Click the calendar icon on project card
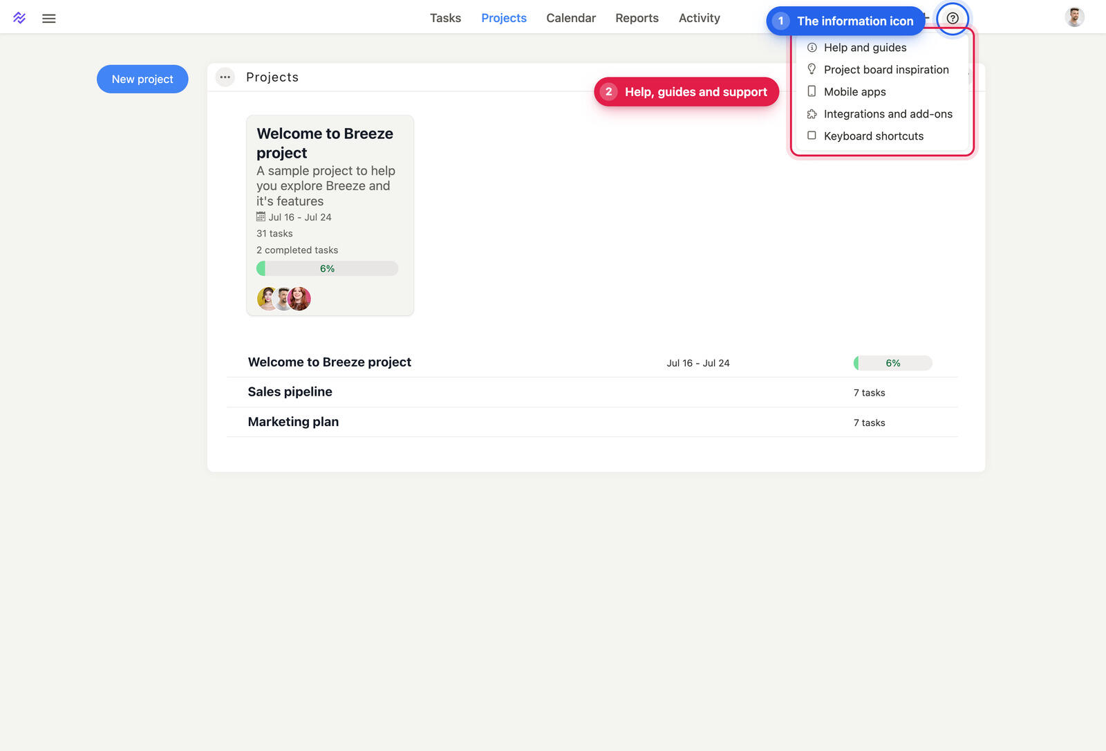 [x=261, y=216]
